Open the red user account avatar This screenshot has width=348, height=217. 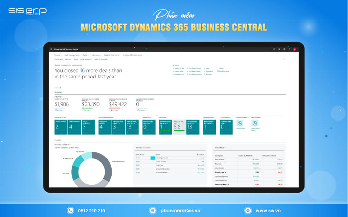295,49
